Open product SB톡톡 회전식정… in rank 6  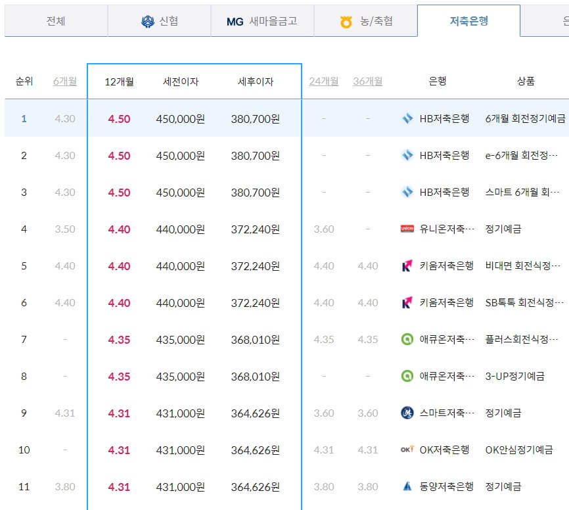pos(524,302)
